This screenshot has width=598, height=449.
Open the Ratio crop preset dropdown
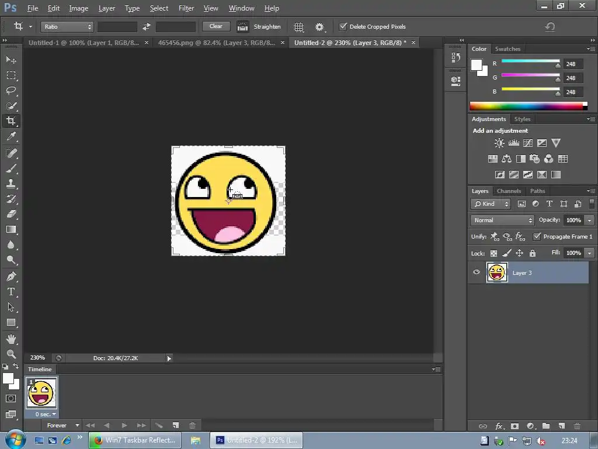coord(67,27)
